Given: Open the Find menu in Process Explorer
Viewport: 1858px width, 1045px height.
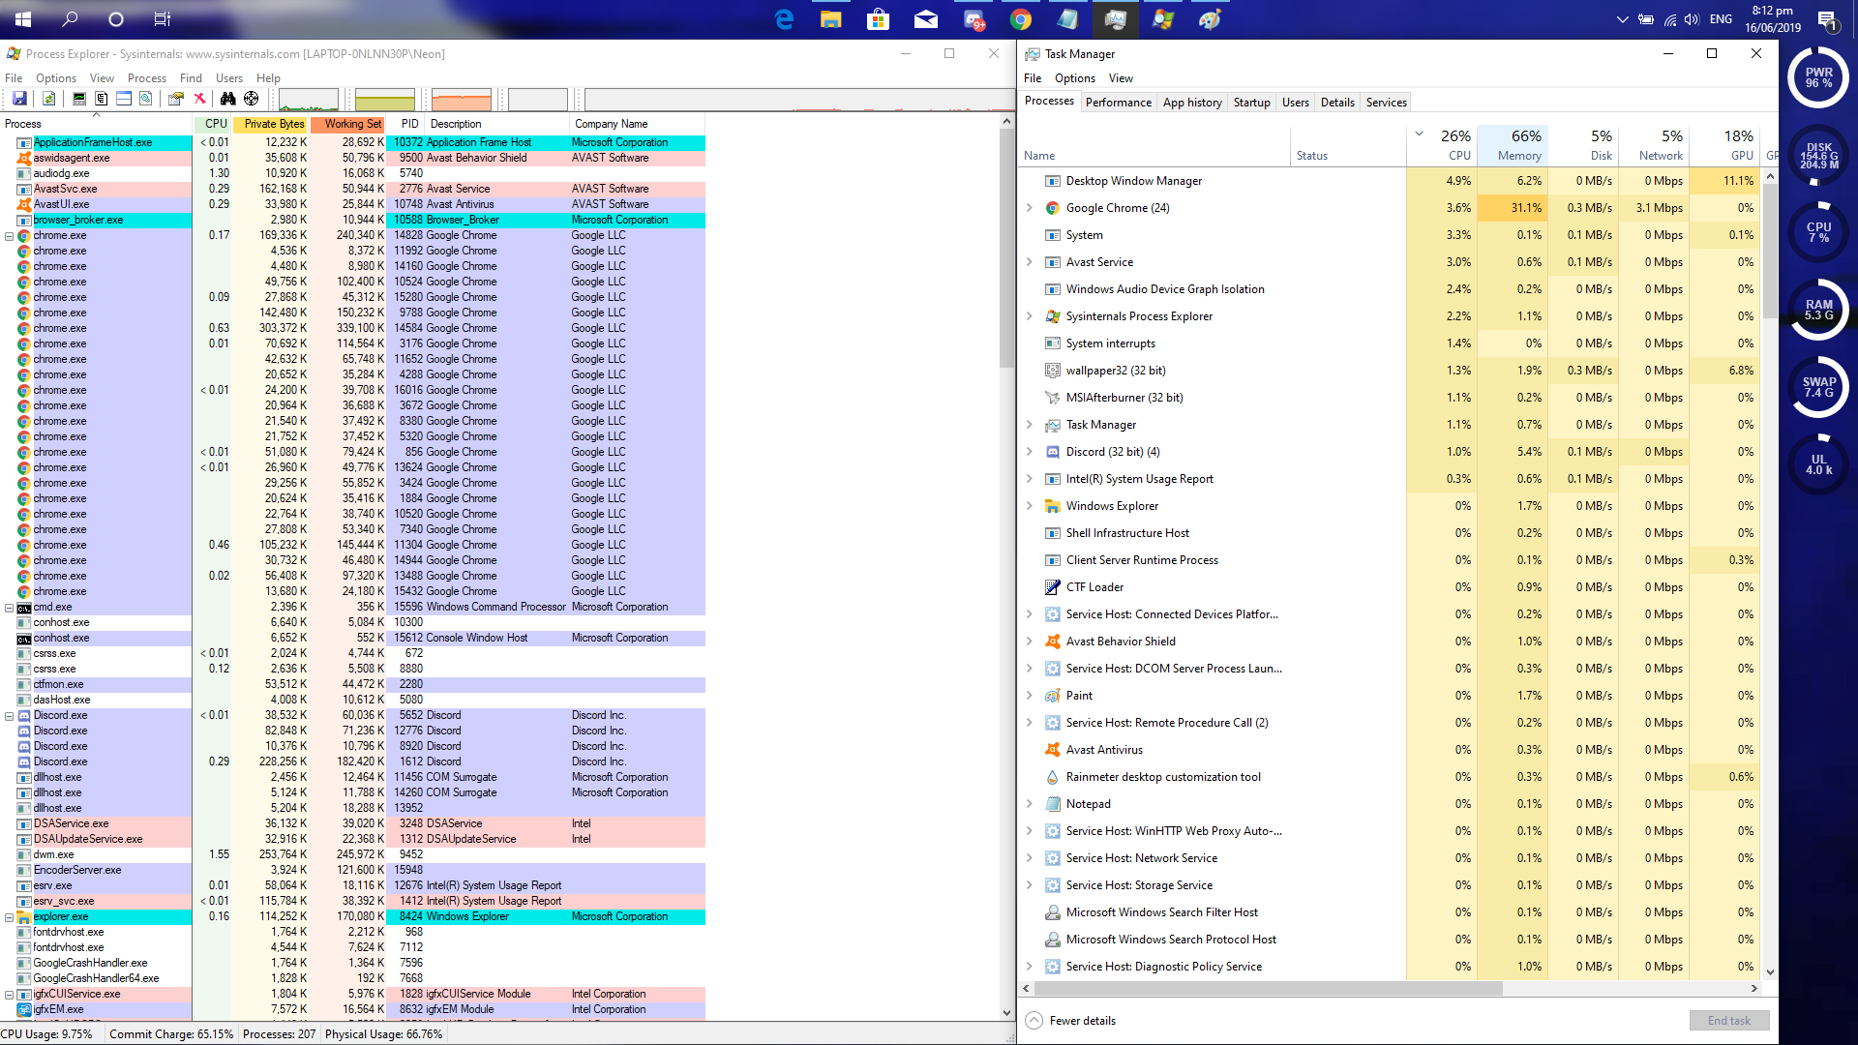Looking at the screenshot, I should [x=191, y=78].
